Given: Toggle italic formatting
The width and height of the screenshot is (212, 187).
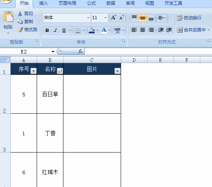Looking at the screenshot, I should coord(55,30).
